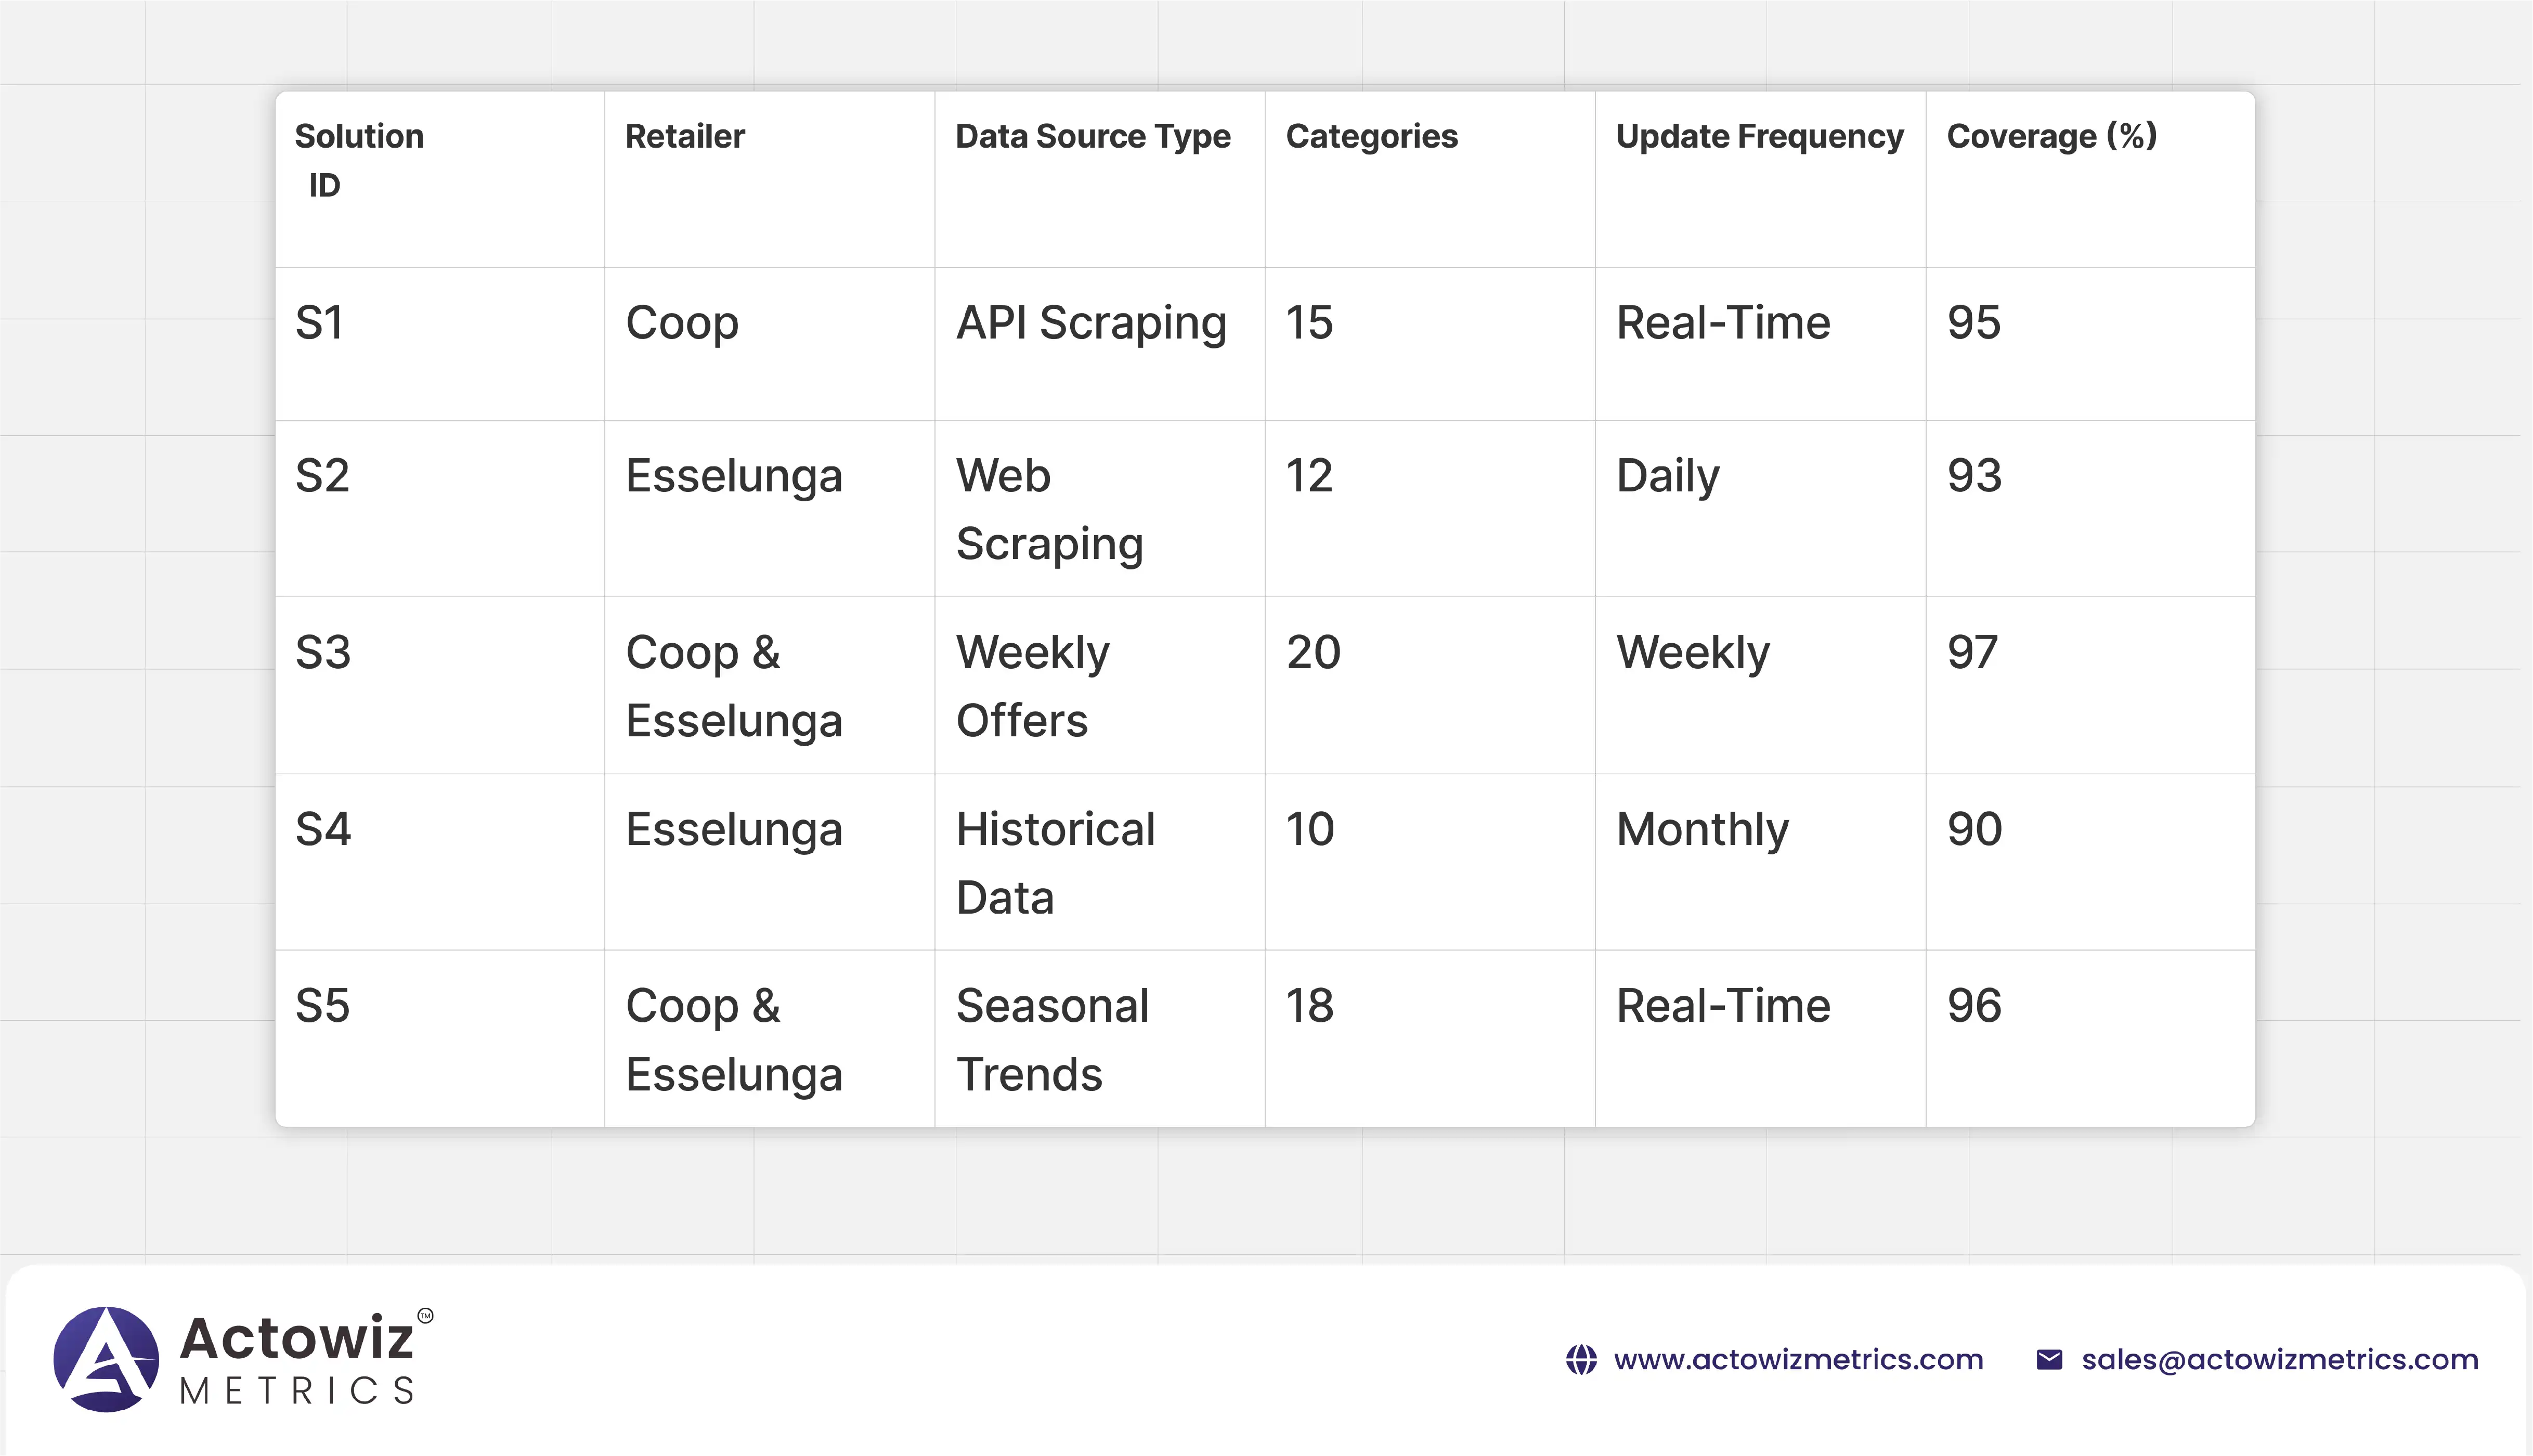The image size is (2533, 1456).
Task: Click the Categories column header
Action: (1371, 136)
